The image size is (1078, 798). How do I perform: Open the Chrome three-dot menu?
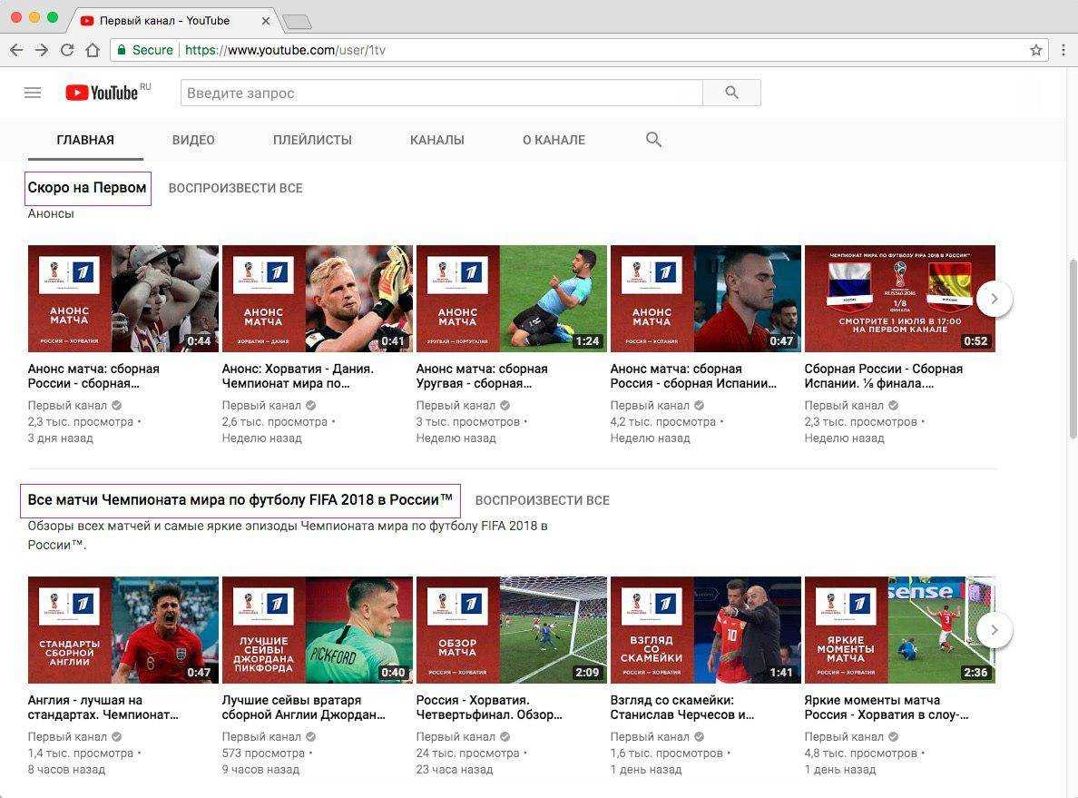(x=1063, y=50)
